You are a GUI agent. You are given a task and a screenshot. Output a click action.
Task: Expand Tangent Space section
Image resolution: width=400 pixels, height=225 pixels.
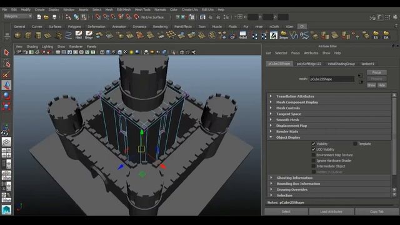[x=329, y=114]
